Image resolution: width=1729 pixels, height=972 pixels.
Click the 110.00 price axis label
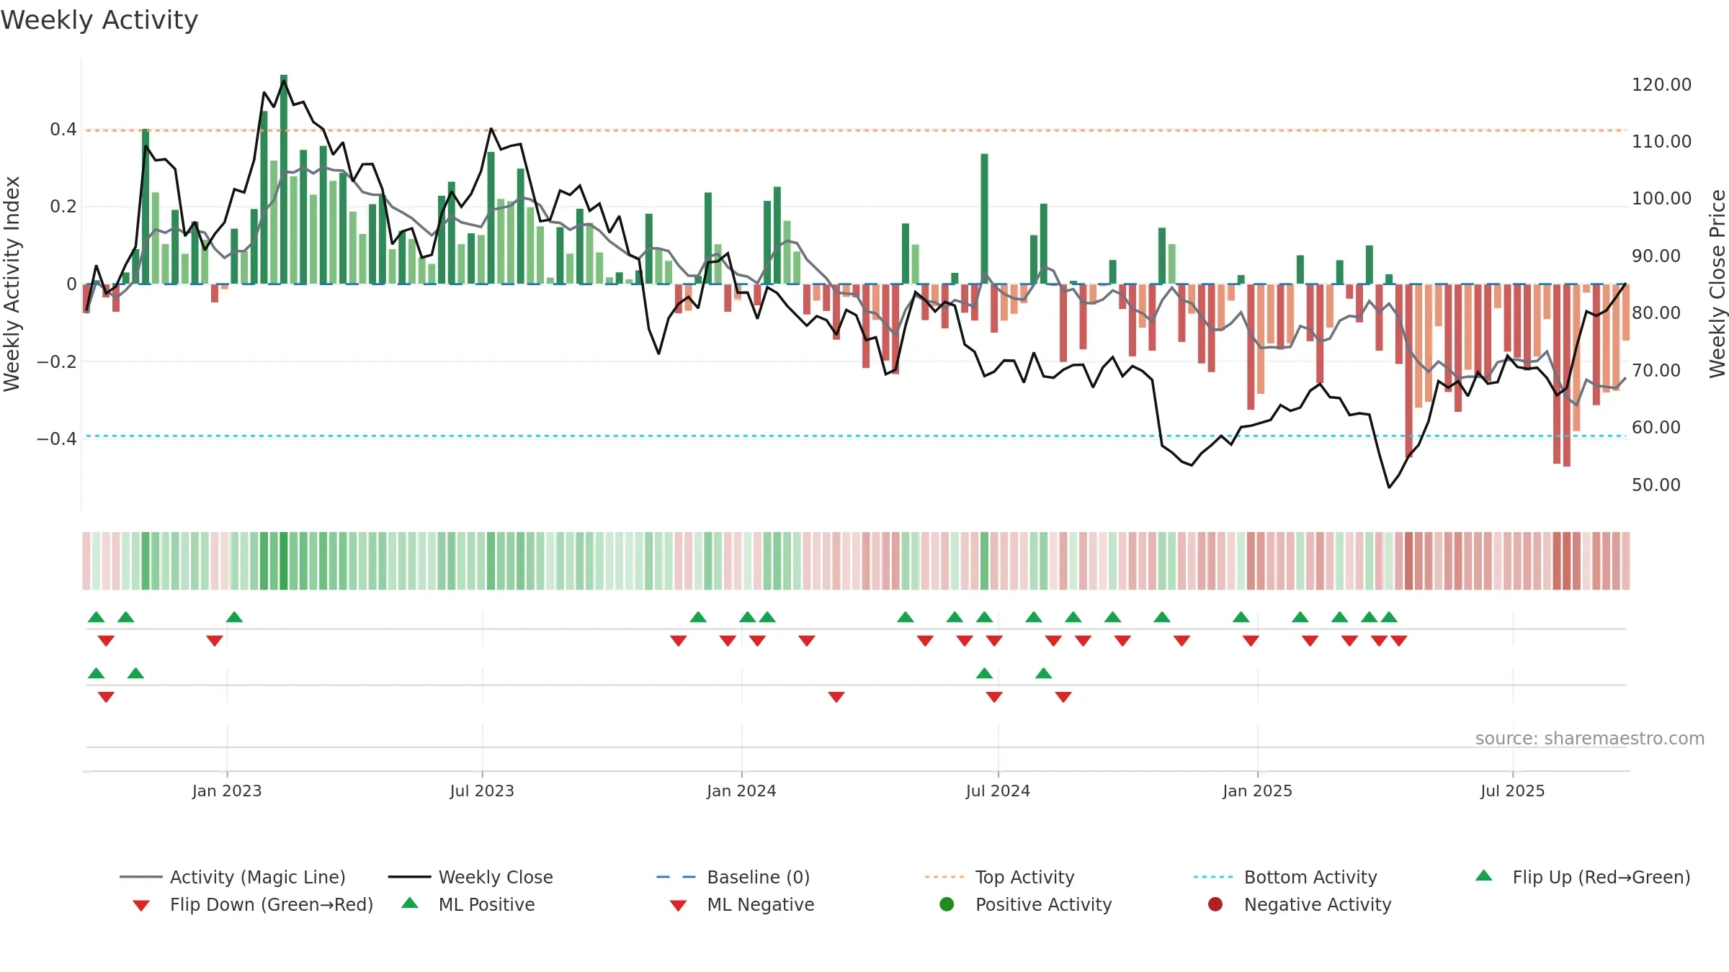(1661, 141)
